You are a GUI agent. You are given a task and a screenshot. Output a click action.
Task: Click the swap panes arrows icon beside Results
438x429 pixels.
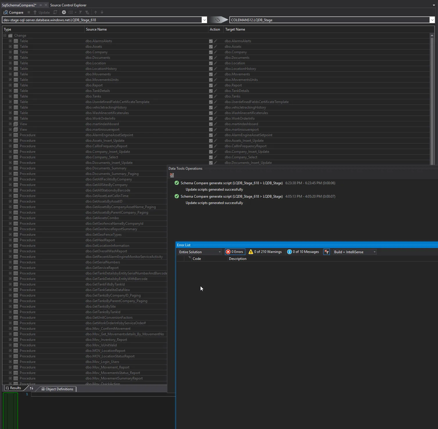click(x=31, y=388)
